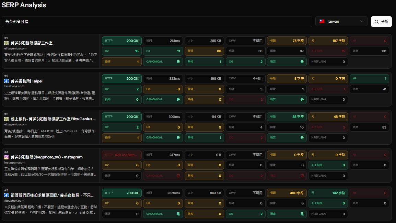Image resolution: width=396 pixels, height=223 pixels.
Task: Click H1 1 cell in result #2
Action: [x=370, y=79]
